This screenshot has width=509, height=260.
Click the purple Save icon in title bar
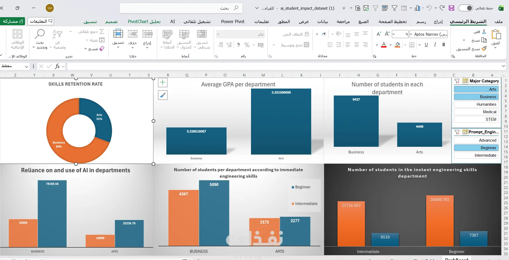451,8
